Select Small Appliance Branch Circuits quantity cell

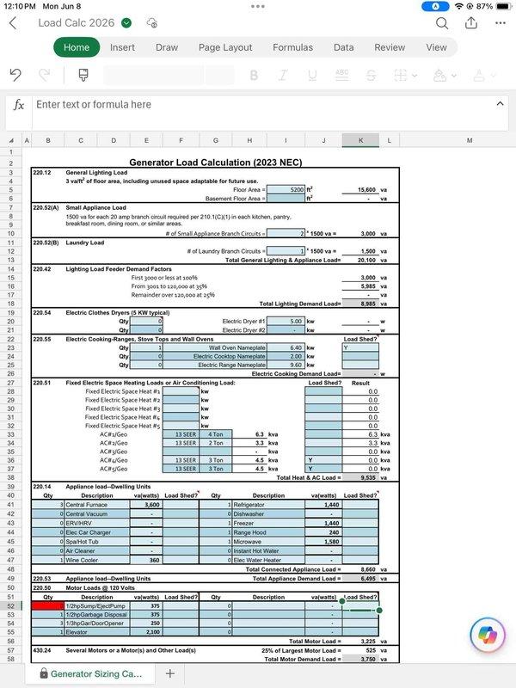[x=286, y=233]
